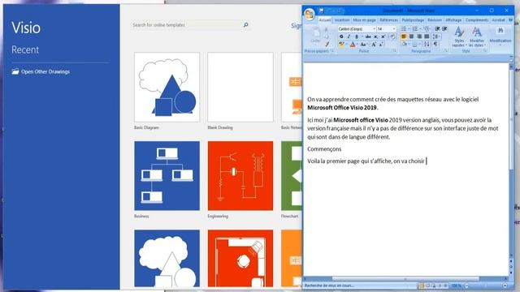Select the Basic Network template thumbnail
The height and width of the screenshot is (292, 520).
[x=292, y=87]
